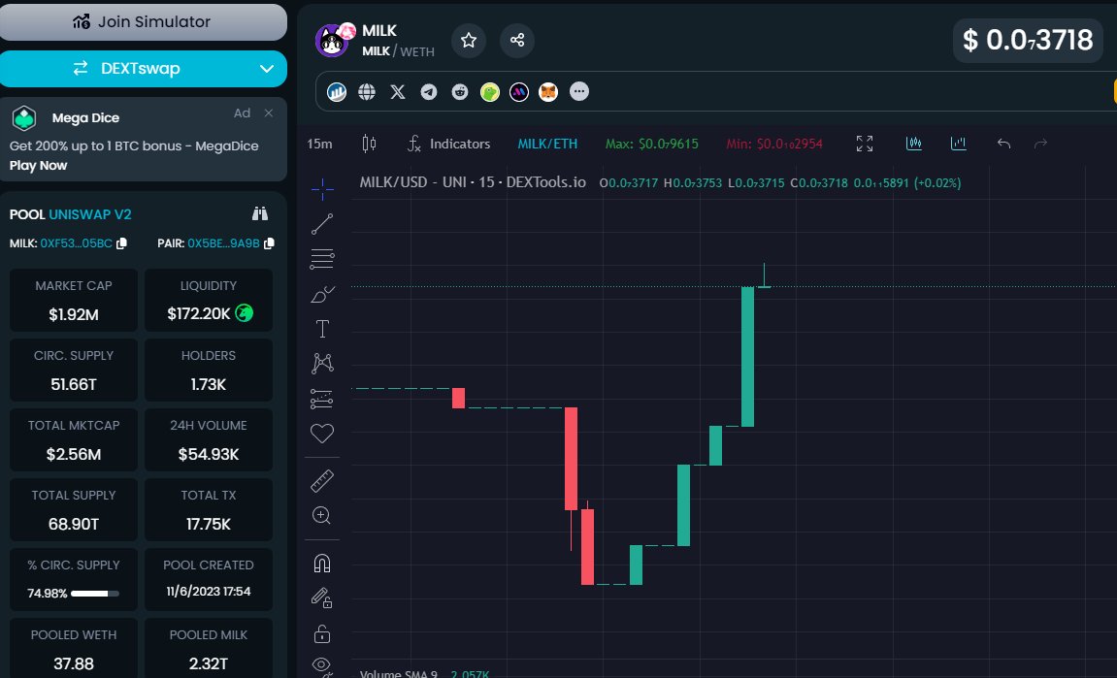Add MILK to favorites with star icon

click(469, 40)
